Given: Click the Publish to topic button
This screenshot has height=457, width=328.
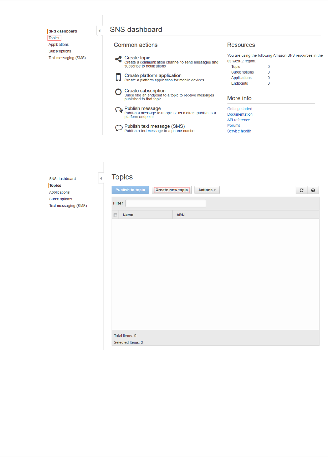Looking at the screenshot, I should (x=130, y=190).
